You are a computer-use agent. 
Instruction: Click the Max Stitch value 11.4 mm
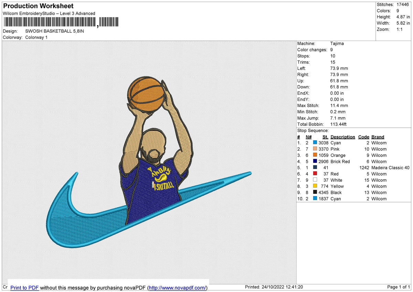(x=339, y=105)
